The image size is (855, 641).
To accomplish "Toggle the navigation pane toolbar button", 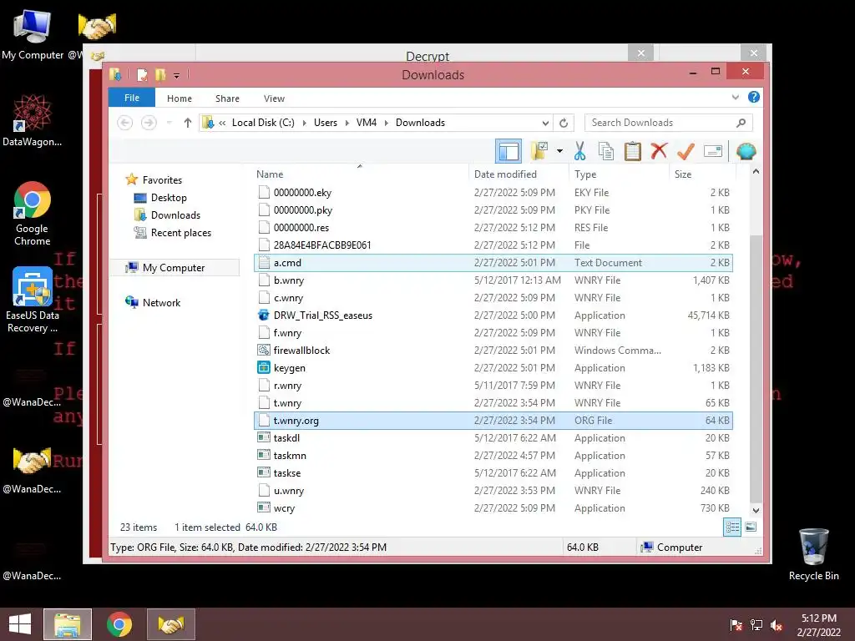I will (508, 151).
